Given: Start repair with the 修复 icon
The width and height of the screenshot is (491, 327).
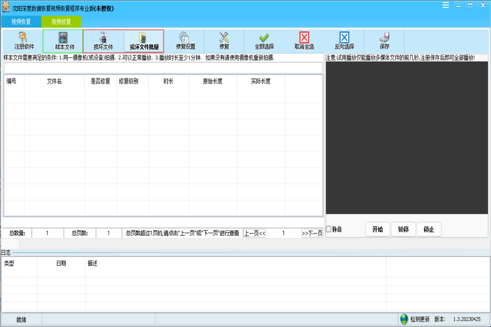Looking at the screenshot, I should click(224, 40).
